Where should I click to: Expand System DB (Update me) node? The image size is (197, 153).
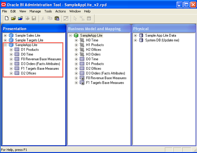135,40
